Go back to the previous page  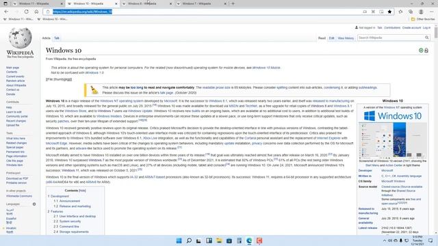[x=6, y=12]
